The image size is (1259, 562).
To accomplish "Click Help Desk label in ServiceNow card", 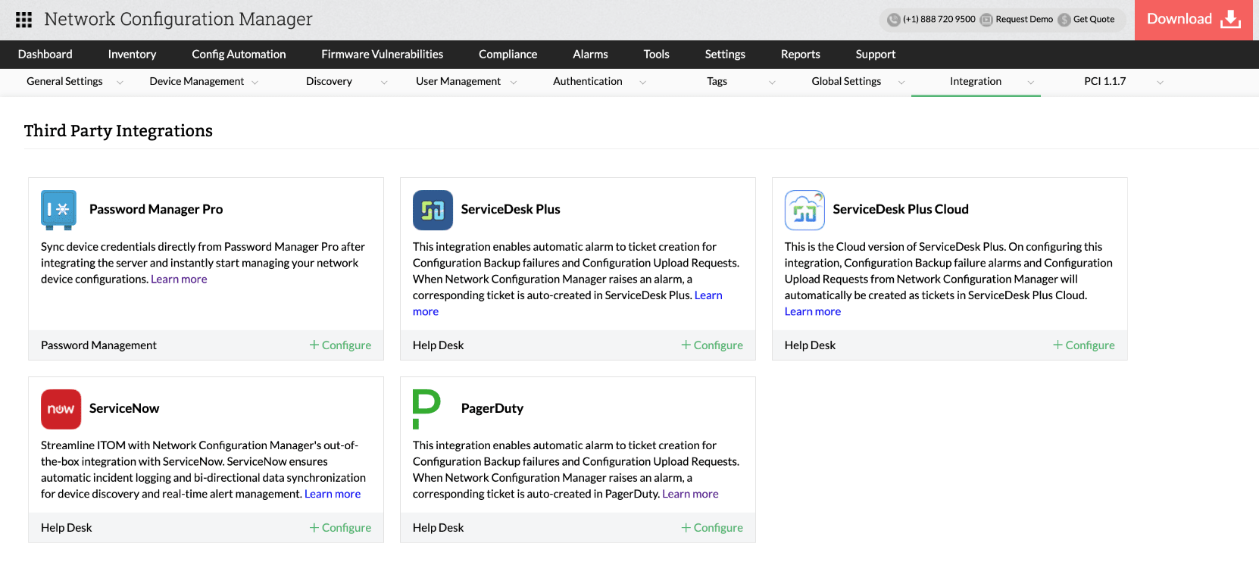I will 67,528.
